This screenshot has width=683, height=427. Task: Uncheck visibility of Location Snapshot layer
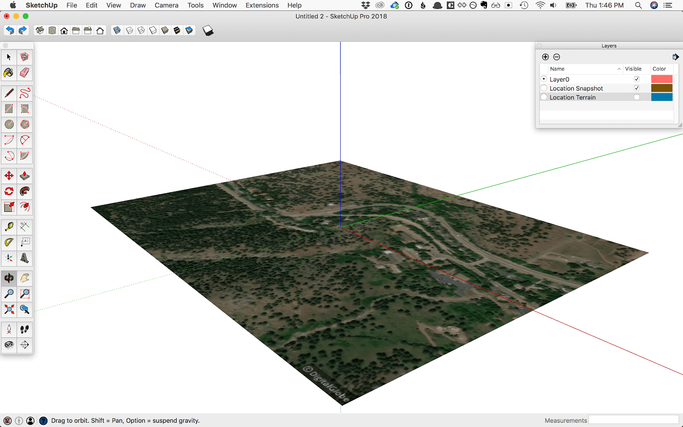coord(636,88)
